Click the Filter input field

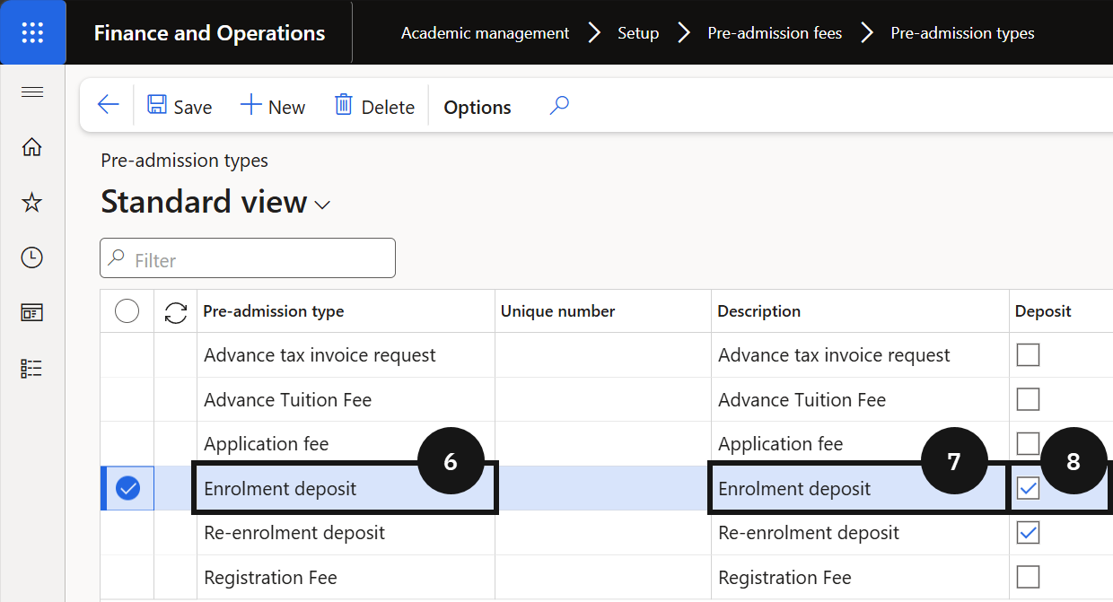(x=248, y=258)
